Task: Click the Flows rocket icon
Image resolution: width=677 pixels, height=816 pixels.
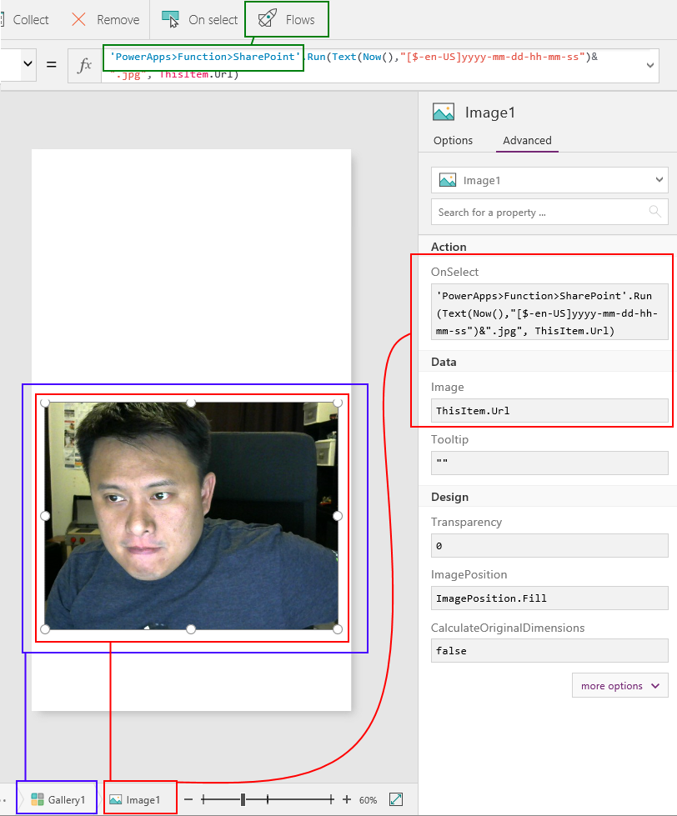Action: click(267, 19)
